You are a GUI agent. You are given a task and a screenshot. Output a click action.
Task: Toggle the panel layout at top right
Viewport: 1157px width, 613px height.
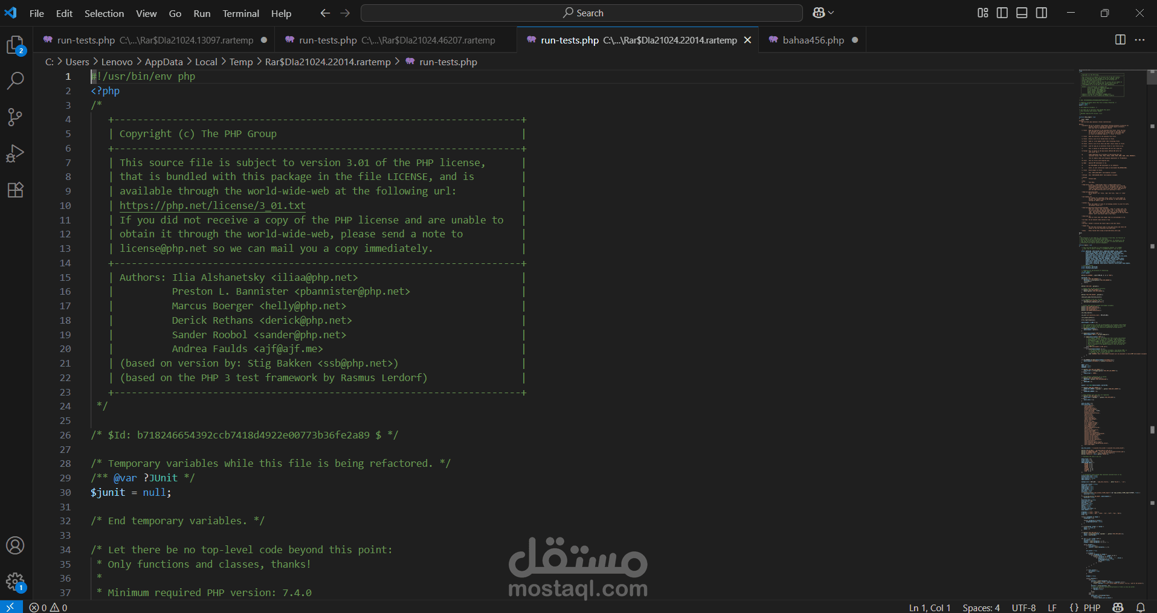click(1022, 12)
